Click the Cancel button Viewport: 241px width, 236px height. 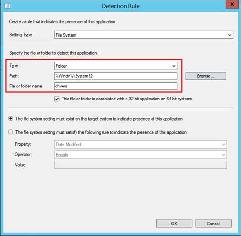(214, 224)
